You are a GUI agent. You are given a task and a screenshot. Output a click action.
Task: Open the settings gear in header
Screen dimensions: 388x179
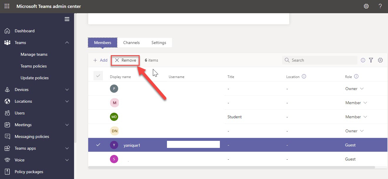click(x=366, y=6)
